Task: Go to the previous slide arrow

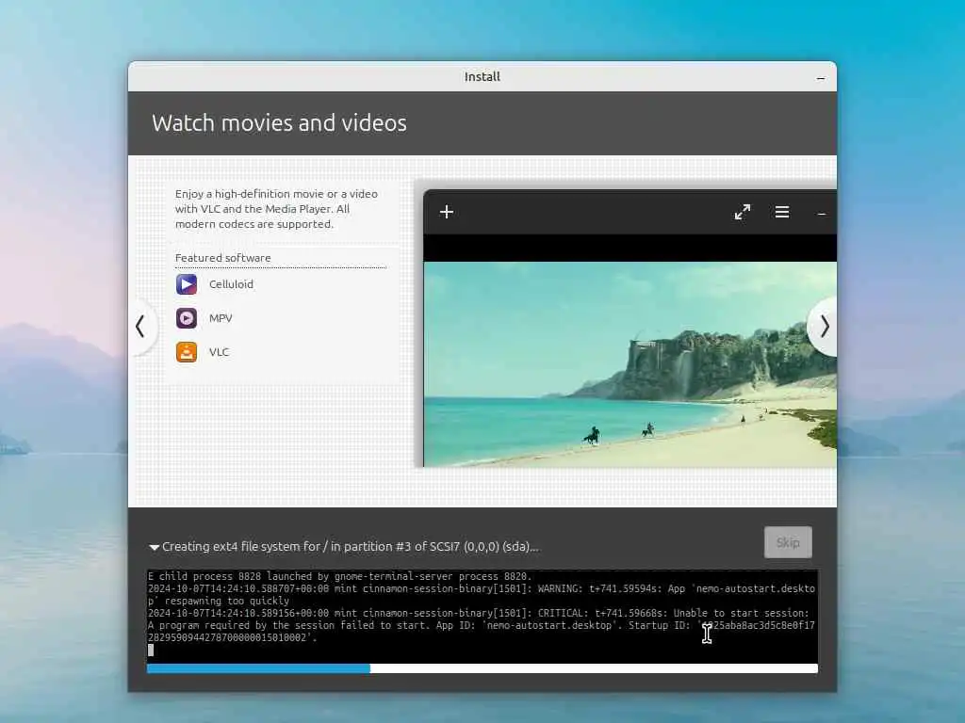Action: coord(141,327)
